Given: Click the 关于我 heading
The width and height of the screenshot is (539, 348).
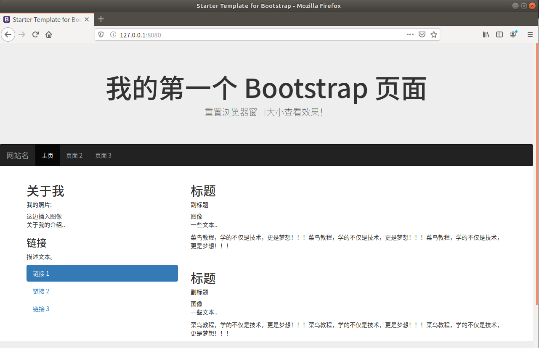Looking at the screenshot, I should (x=45, y=191).
